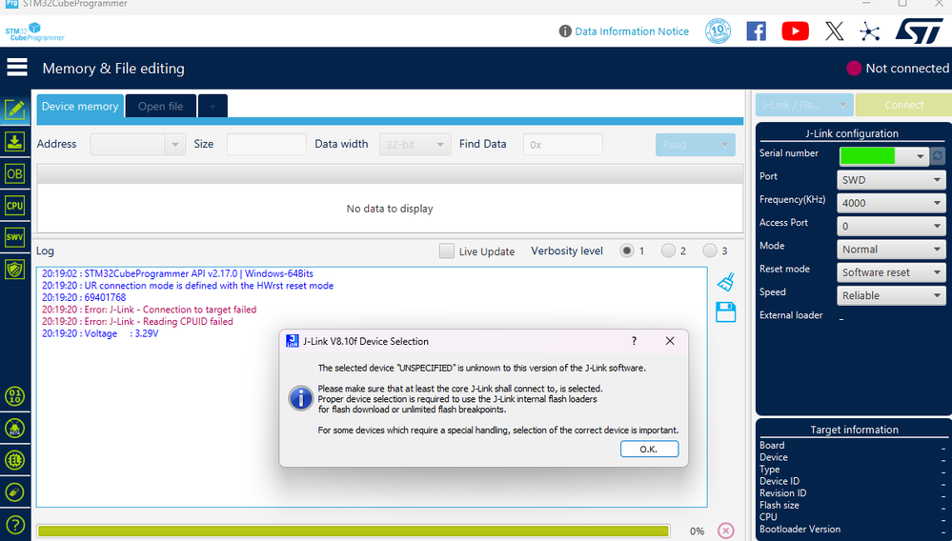952x541 pixels.
Task: Open Option Bytes OB icon
Action: coord(14,174)
